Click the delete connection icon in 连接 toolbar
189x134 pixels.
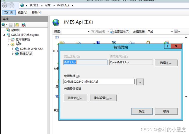pyautogui.click(x=24, y=25)
